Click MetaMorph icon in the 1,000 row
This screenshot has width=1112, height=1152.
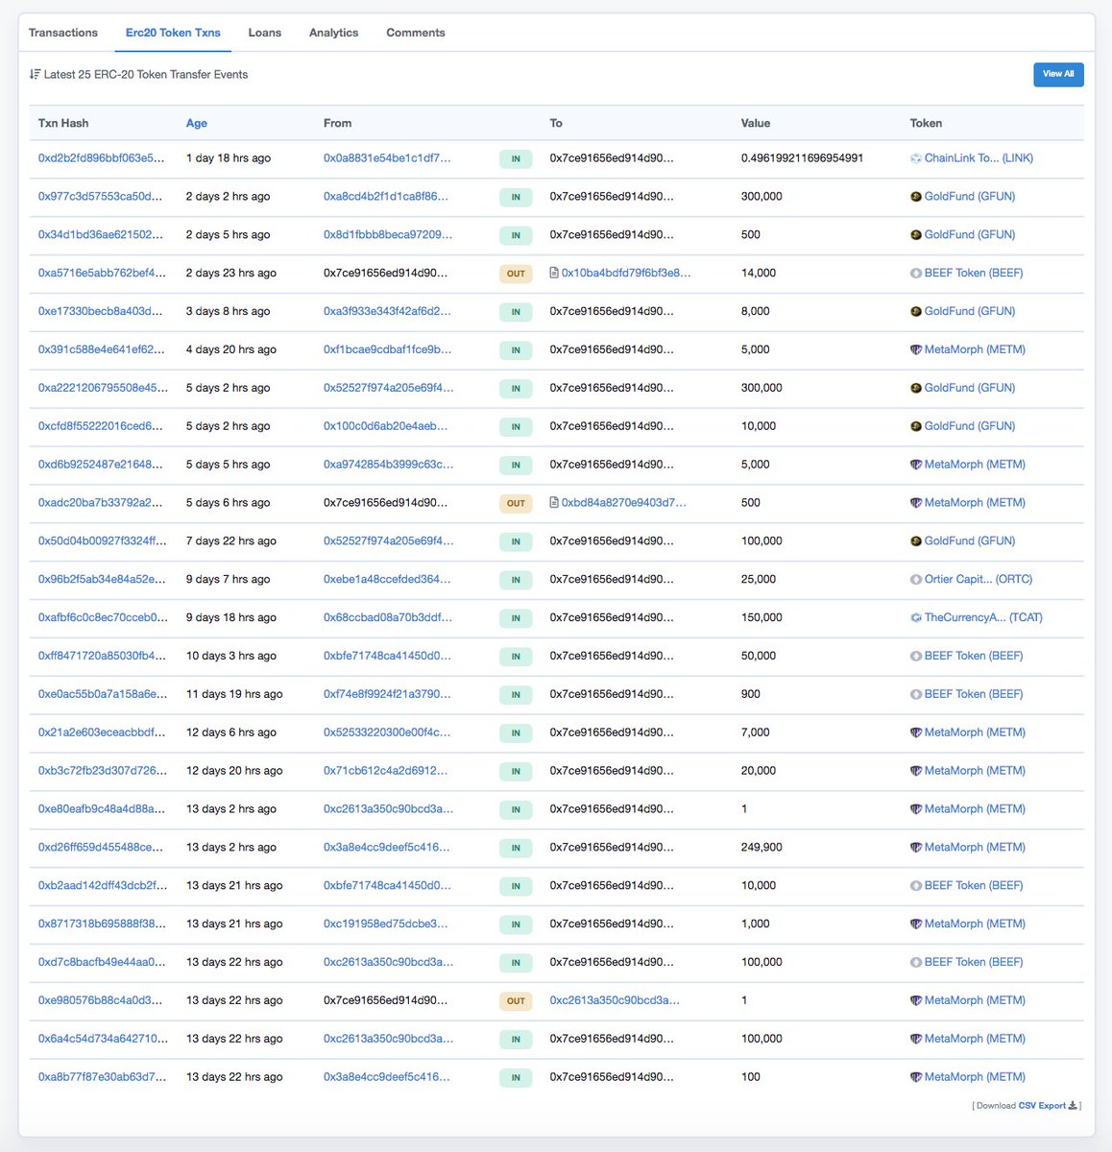pyautogui.click(x=916, y=924)
